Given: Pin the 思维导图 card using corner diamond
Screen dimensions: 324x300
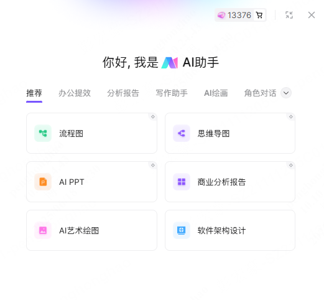Looking at the screenshot, I should pos(291,117).
